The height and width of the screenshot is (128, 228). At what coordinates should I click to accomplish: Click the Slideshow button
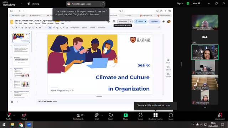(123, 21)
